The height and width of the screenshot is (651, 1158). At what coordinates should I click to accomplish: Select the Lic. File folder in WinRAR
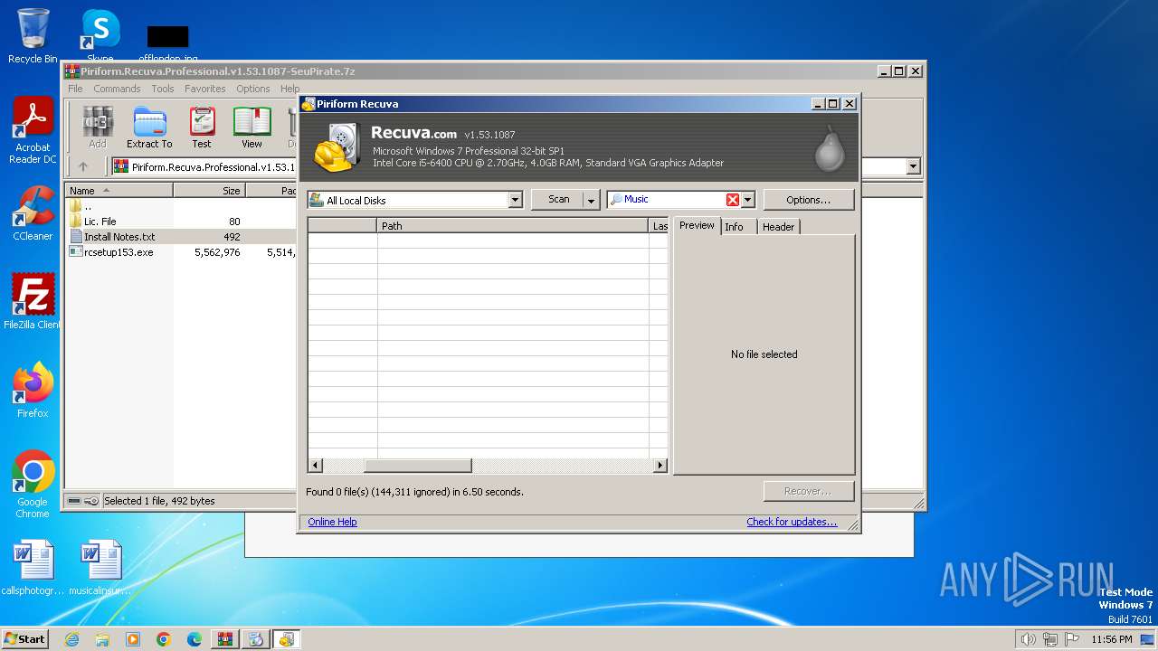coord(100,222)
